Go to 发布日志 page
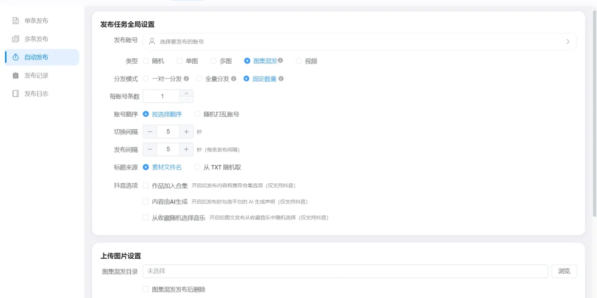This screenshot has width=597, height=298. point(42,93)
